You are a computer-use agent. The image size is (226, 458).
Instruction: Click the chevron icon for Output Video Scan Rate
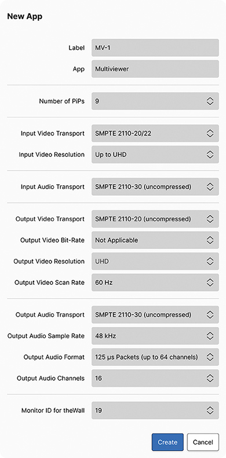210,283
